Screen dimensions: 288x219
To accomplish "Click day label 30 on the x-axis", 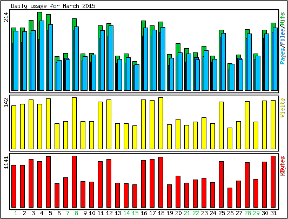I will [265, 213].
